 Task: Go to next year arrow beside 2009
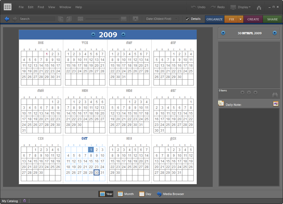point(123,34)
